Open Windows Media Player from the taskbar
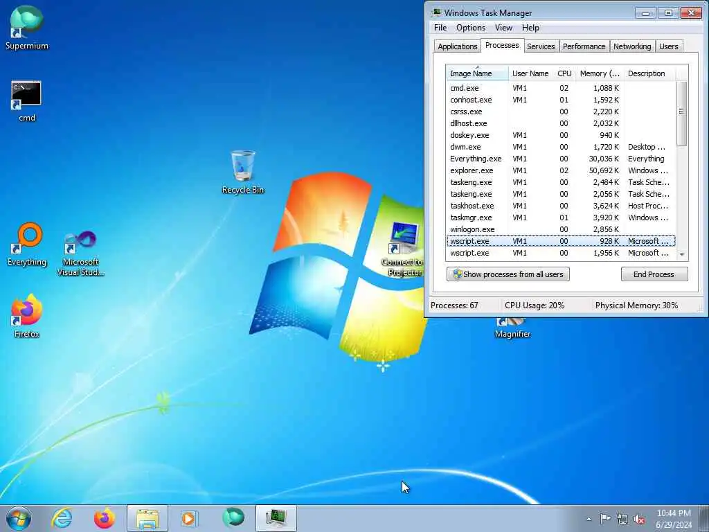709x532 pixels. (x=188, y=518)
